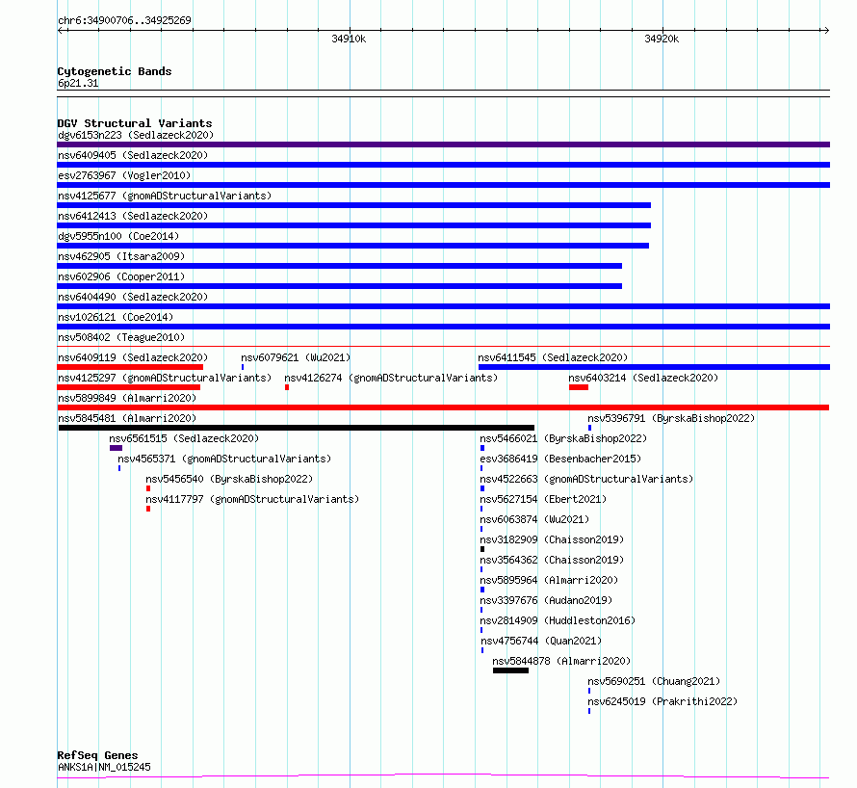The image size is (857, 788).
Task: Open the nsv3182909 (Chaisson2019) label
Action: pos(552,539)
